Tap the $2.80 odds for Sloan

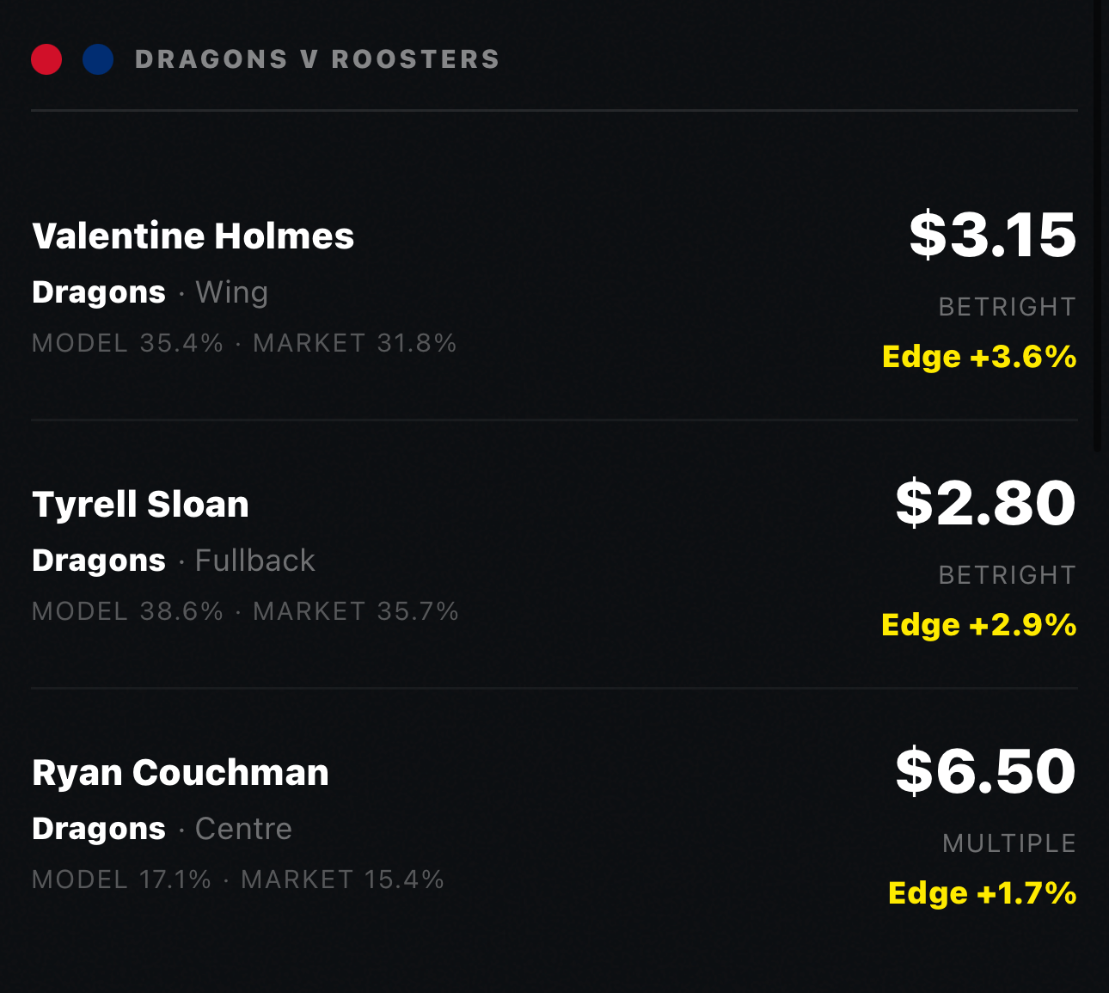tap(986, 502)
